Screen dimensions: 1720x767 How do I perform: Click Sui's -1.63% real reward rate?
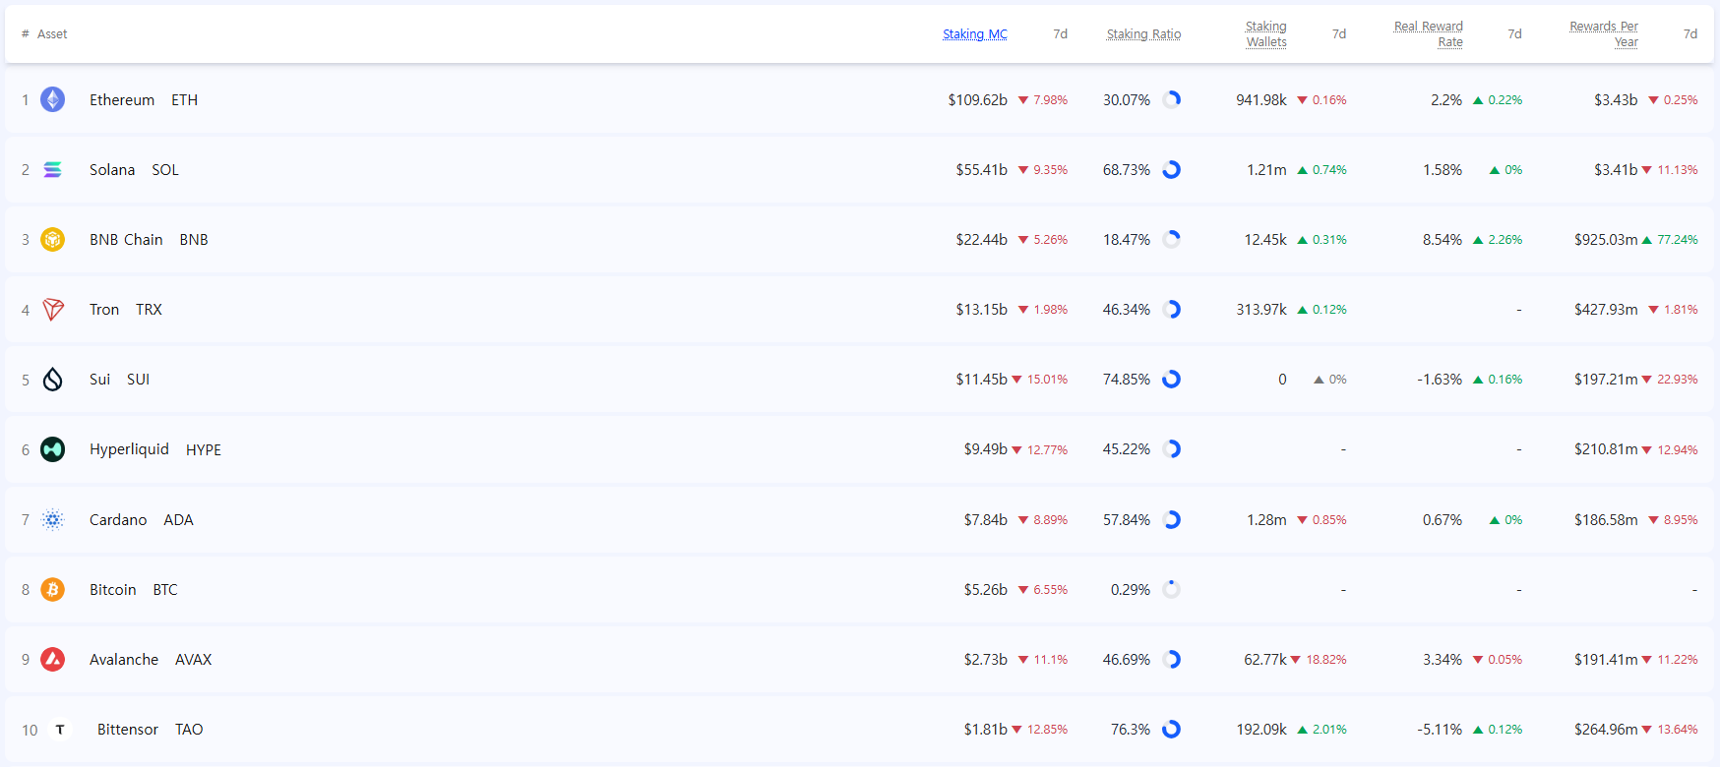[1440, 380]
